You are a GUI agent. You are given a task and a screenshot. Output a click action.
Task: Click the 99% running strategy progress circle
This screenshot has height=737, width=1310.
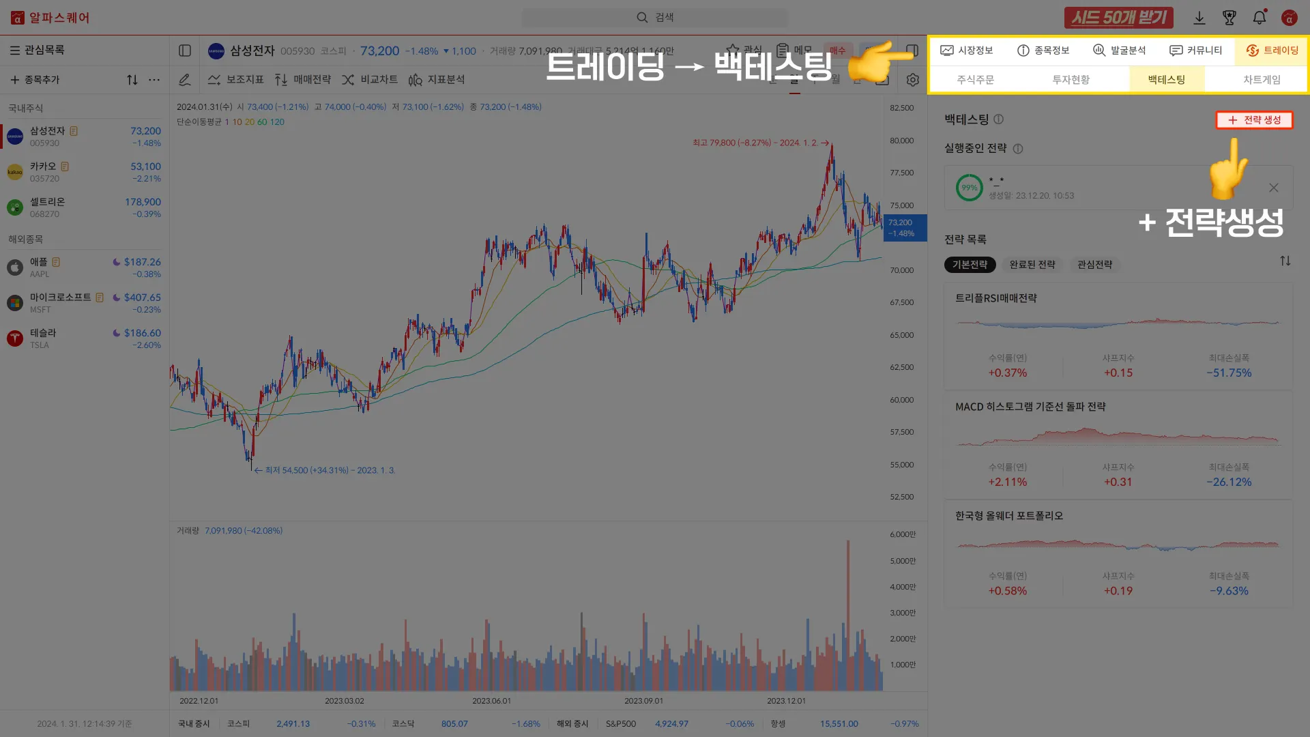[x=969, y=188]
